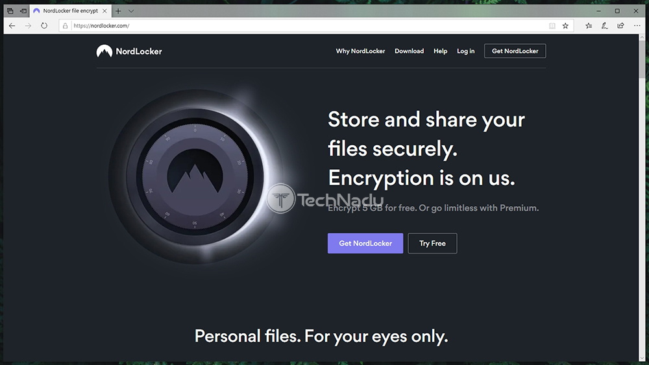Open the browser settings ellipsis menu
The image size is (649, 365).
(637, 26)
